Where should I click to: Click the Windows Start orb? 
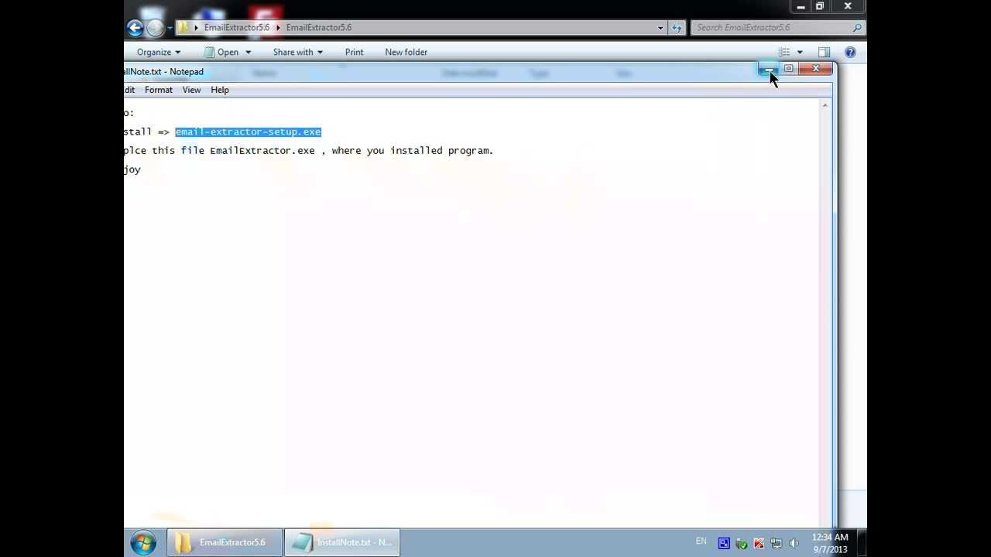click(143, 542)
